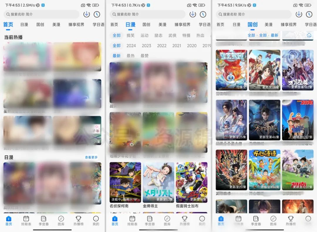Select 全部 genre chip on middle screen
The height and width of the screenshot is (232, 317).
point(117,35)
